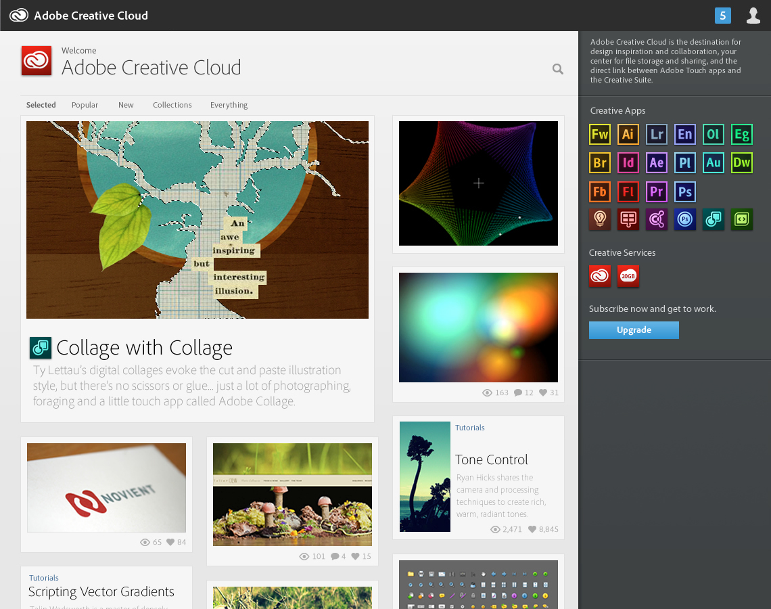The width and height of the screenshot is (771, 609).
Task: Switch to the Popular tab
Action: [85, 105]
